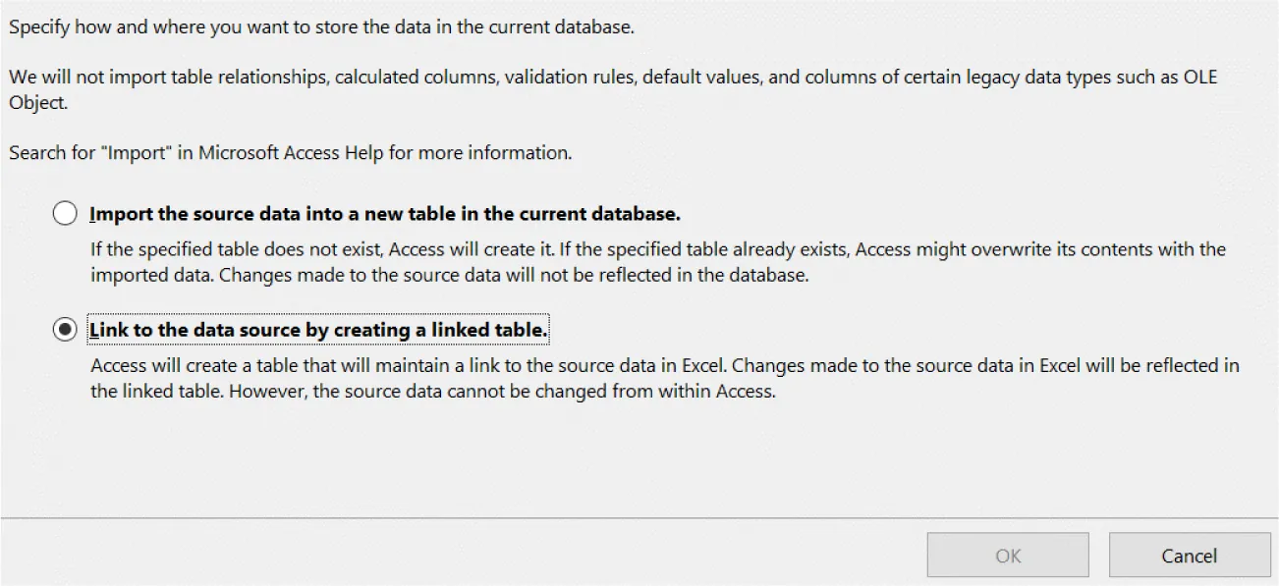Confirm the dialog with OK
The image size is (1279, 586).
click(1008, 555)
